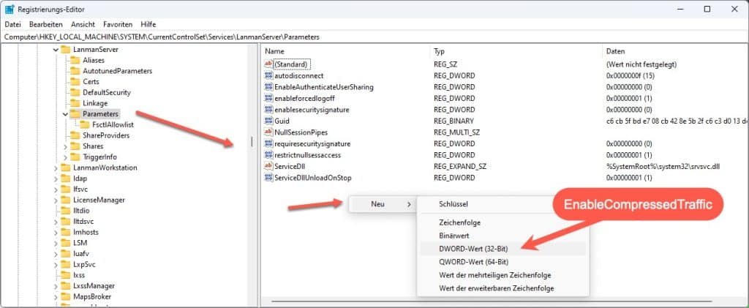
Task: Click the DWORD icon beside autodisconnect
Action: 268,75
